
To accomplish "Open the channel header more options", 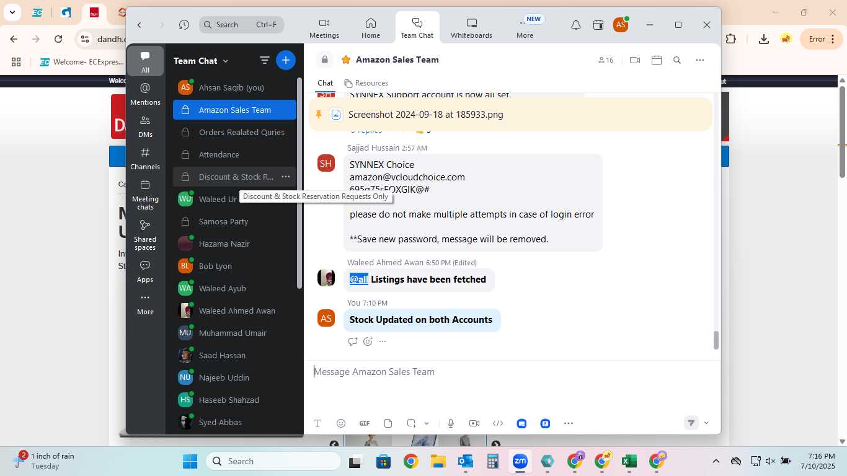I will click(700, 60).
